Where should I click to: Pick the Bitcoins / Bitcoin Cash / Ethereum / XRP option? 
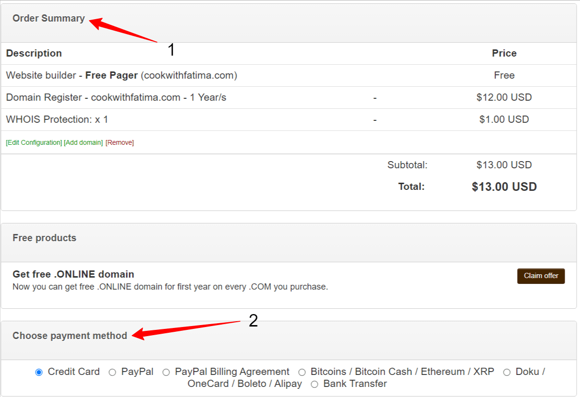click(x=302, y=372)
